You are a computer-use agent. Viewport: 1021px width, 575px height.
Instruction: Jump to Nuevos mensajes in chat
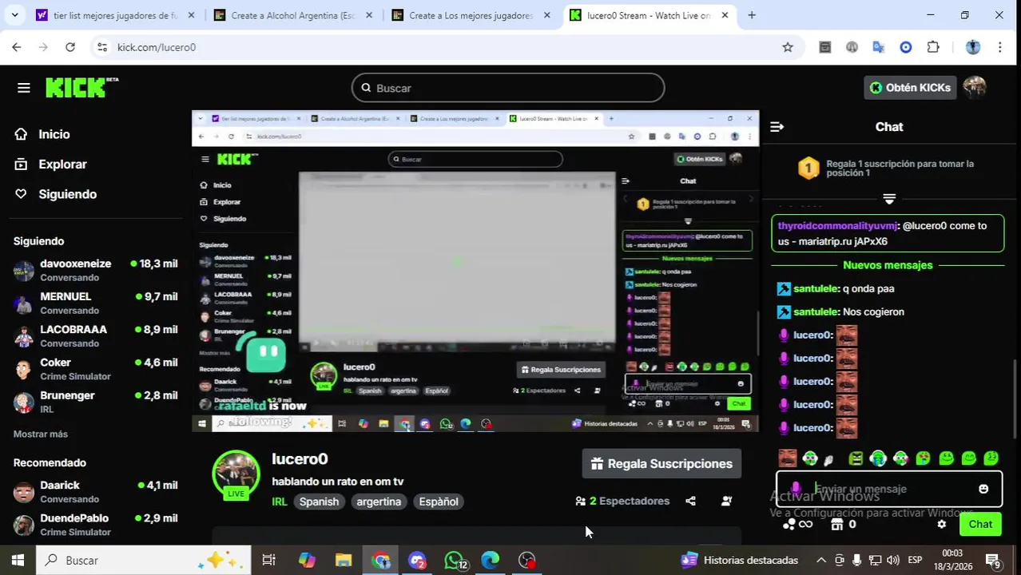click(888, 265)
